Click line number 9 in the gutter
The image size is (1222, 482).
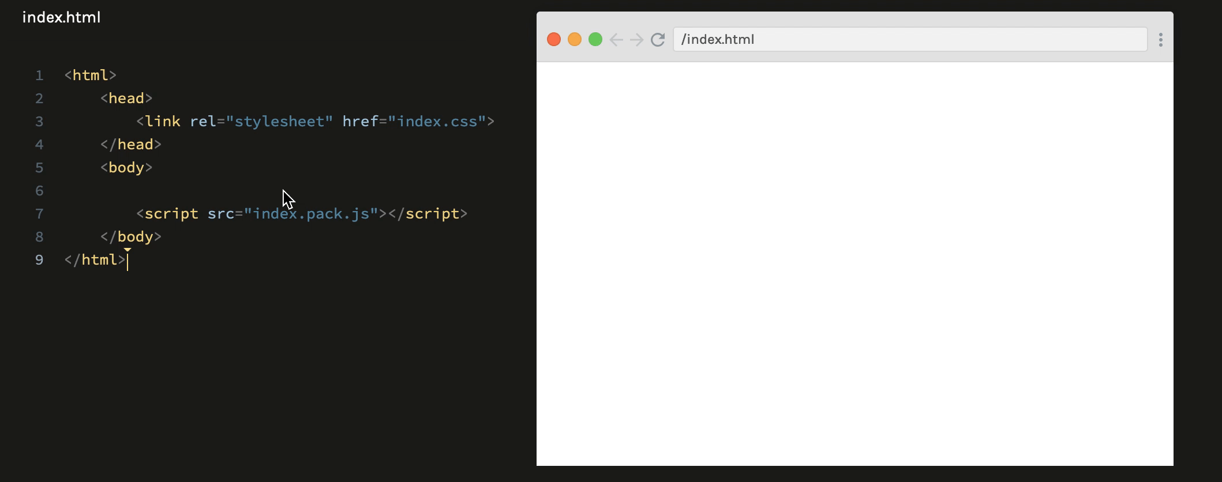39,260
